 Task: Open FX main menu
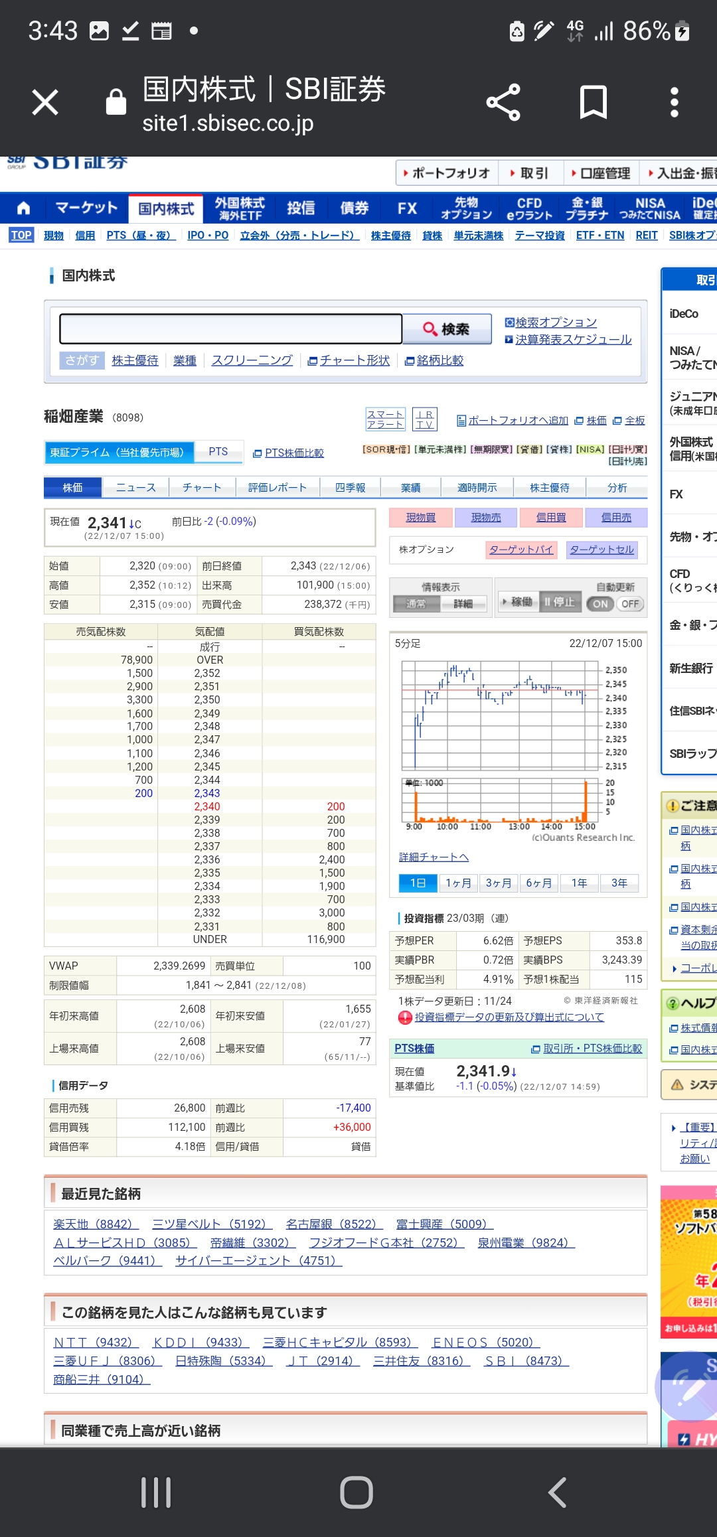point(407,208)
